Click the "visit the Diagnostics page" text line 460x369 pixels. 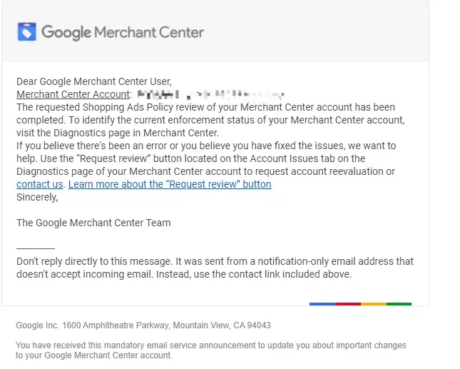tap(118, 133)
